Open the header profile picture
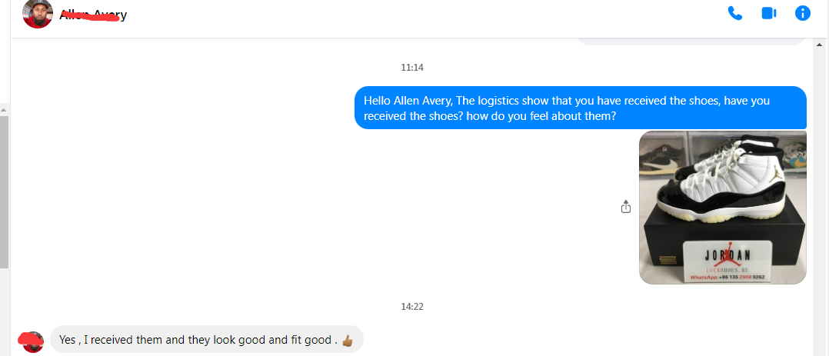Image resolution: width=829 pixels, height=356 pixels. point(38,14)
